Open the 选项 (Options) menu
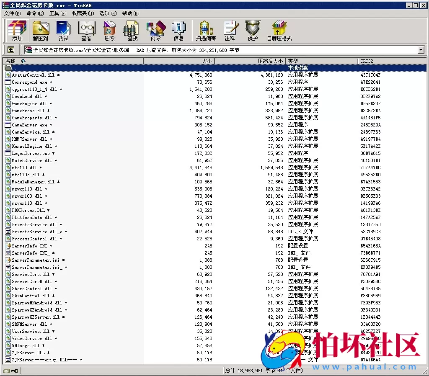This screenshot has width=429, height=376. coord(107,13)
